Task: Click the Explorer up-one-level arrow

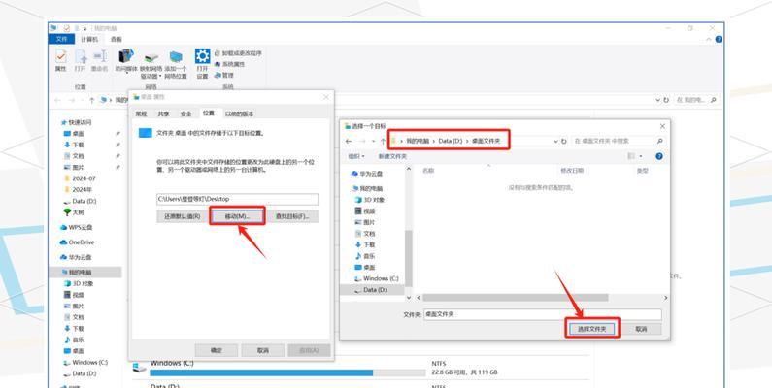Action: click(91, 100)
